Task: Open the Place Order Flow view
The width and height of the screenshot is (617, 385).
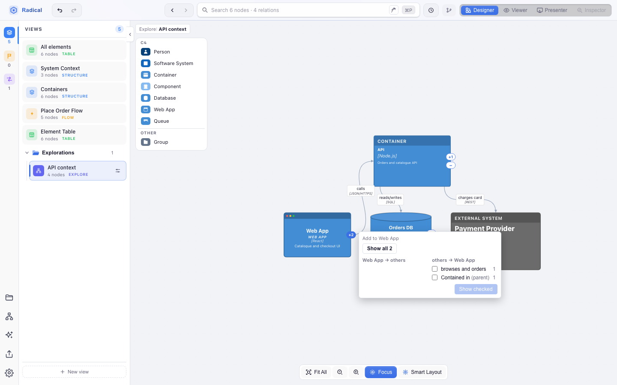Action: [74, 114]
